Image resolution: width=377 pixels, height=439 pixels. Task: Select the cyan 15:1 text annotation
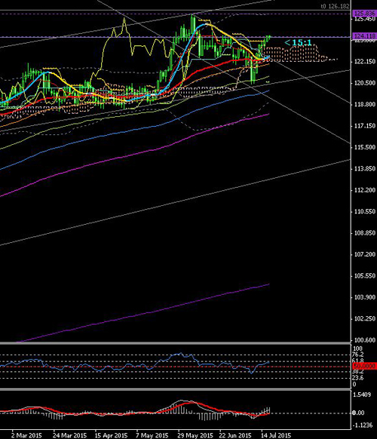(298, 42)
